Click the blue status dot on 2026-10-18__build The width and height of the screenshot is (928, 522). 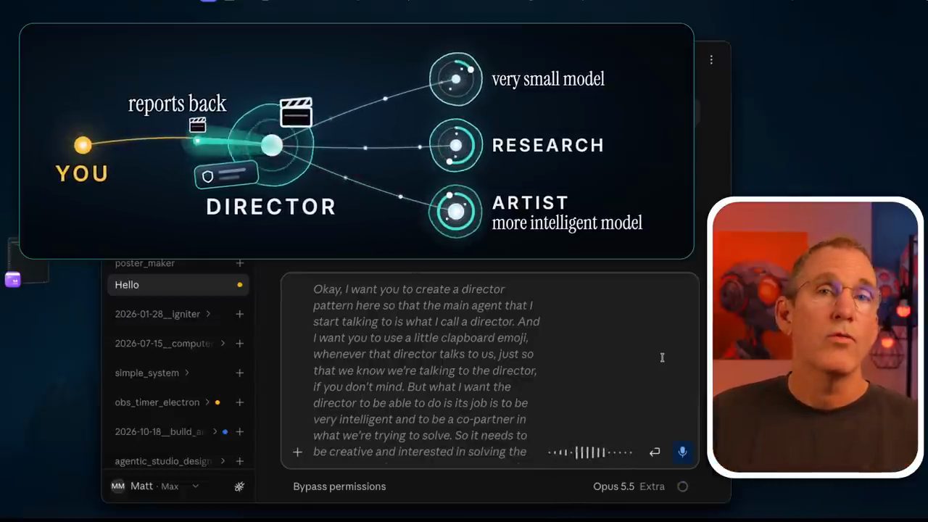pyautogui.click(x=225, y=432)
